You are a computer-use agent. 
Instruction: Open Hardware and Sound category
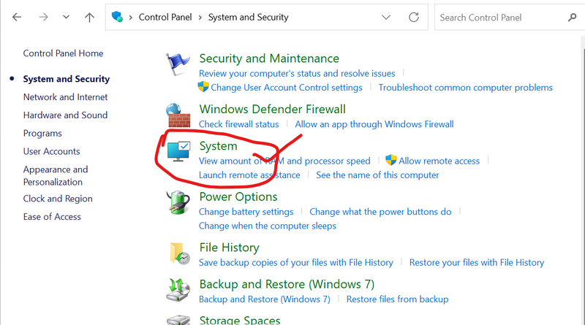(x=65, y=115)
